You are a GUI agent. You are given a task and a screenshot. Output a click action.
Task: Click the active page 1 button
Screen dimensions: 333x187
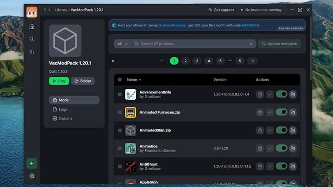[174, 61]
